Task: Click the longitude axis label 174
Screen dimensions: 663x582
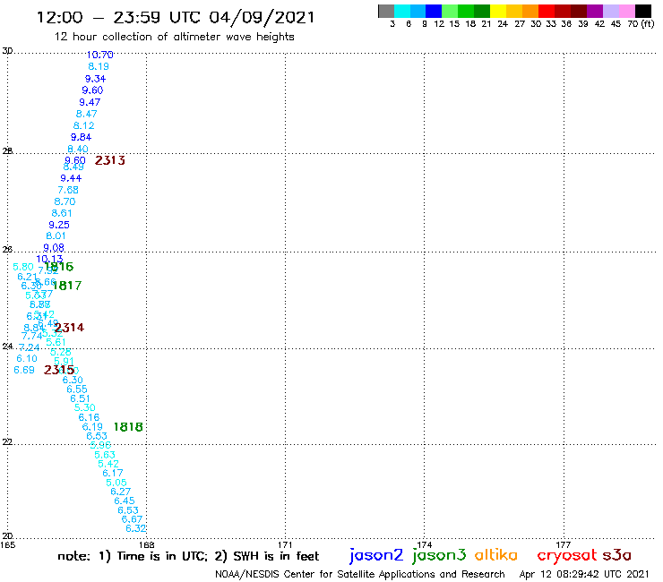Action: point(424,544)
